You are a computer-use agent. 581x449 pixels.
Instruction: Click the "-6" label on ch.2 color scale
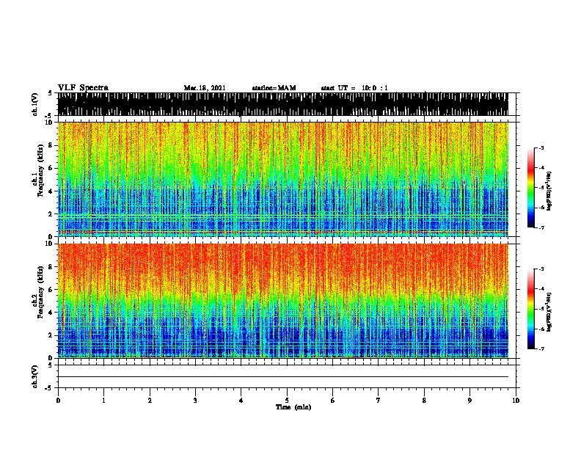[541, 329]
